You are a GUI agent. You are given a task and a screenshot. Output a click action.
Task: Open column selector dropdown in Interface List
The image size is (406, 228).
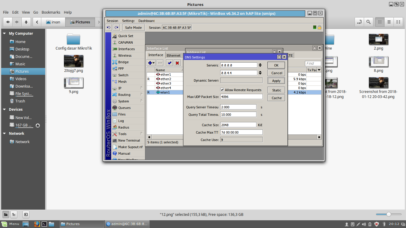pos(319,70)
